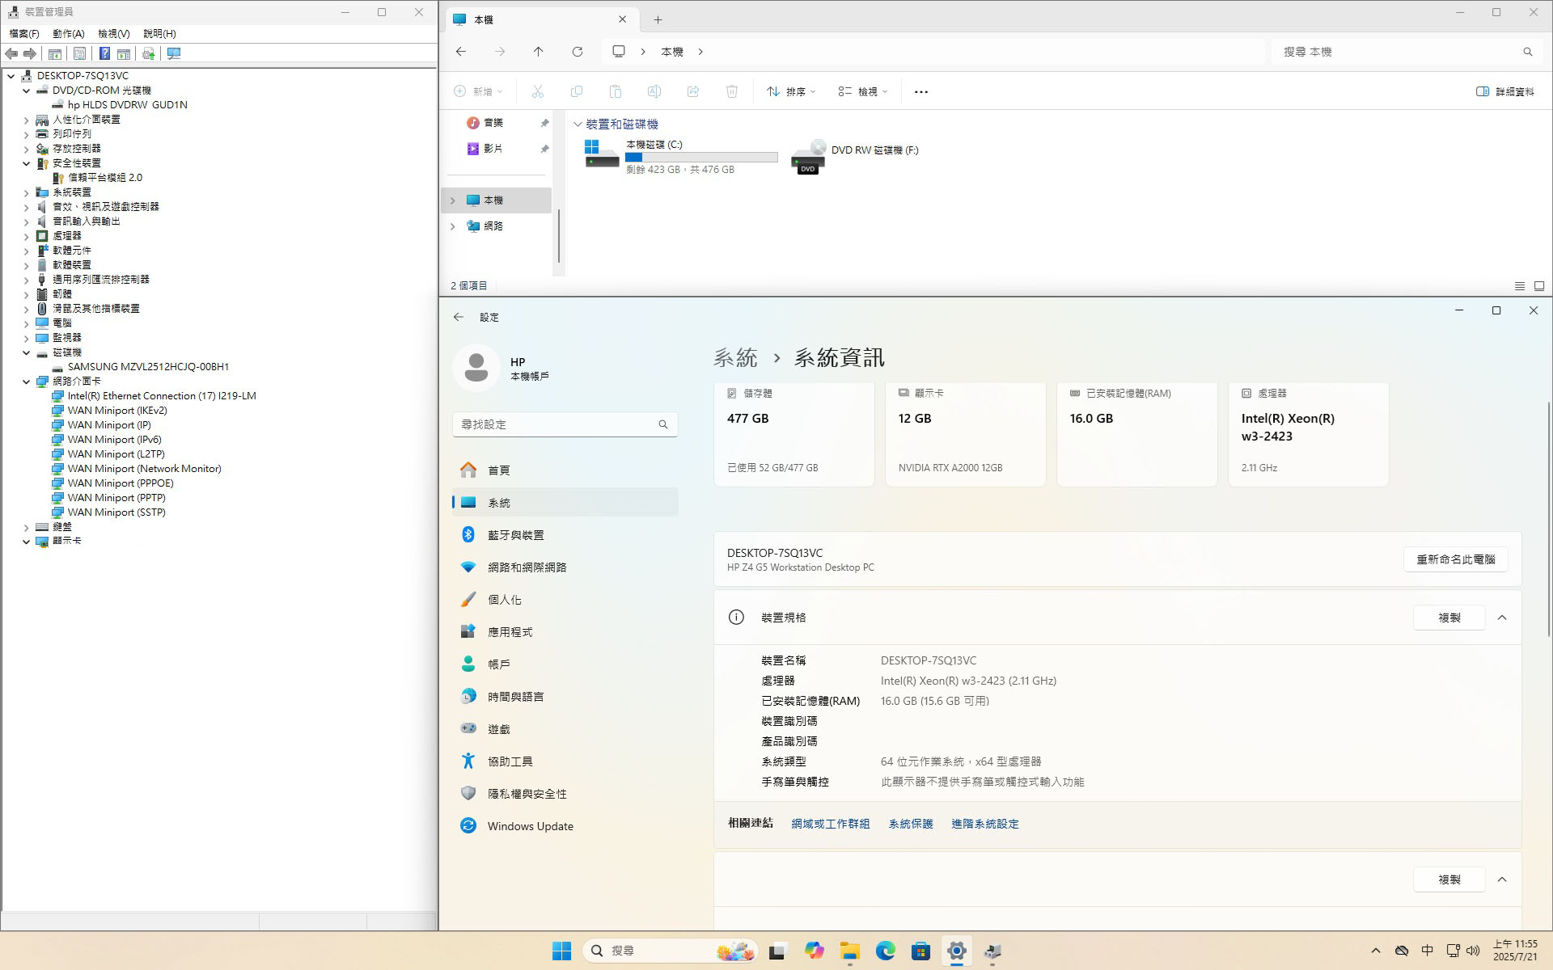Switch to large thumbnails view icon in status bar

tap(1539, 286)
